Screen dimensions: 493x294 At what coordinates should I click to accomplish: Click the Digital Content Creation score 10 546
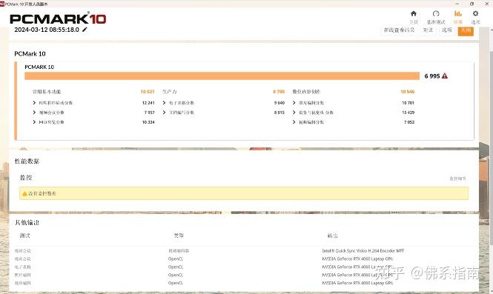coord(408,92)
